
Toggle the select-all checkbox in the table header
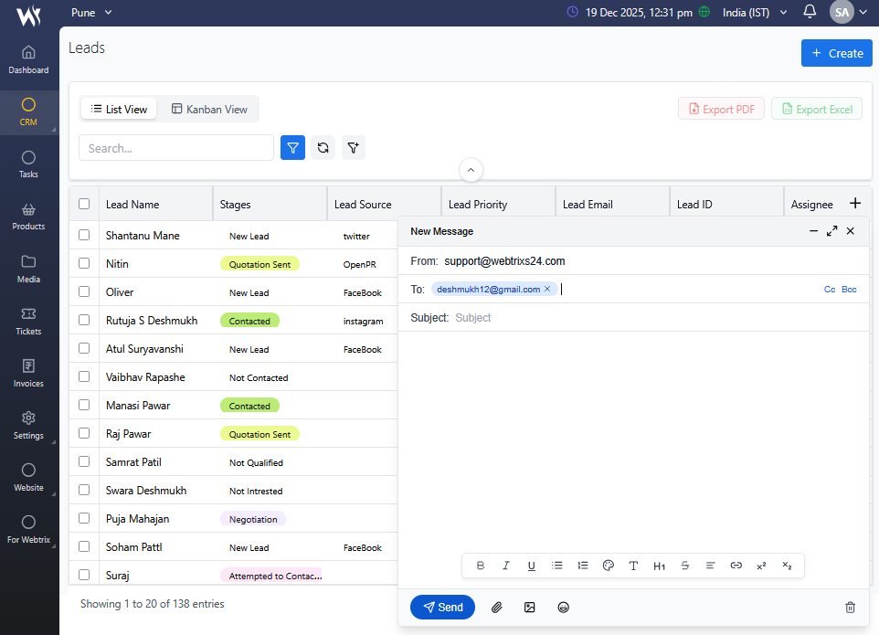[84, 205]
